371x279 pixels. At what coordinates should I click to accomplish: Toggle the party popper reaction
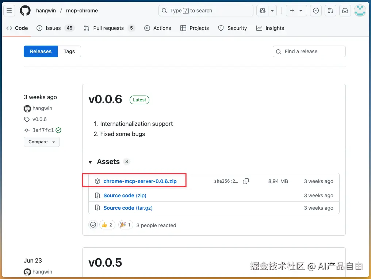tap(126, 225)
